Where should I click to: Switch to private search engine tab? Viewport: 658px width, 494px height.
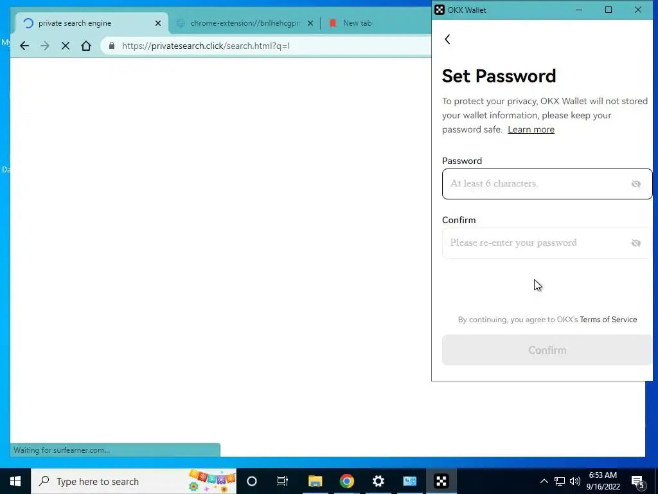click(91, 23)
